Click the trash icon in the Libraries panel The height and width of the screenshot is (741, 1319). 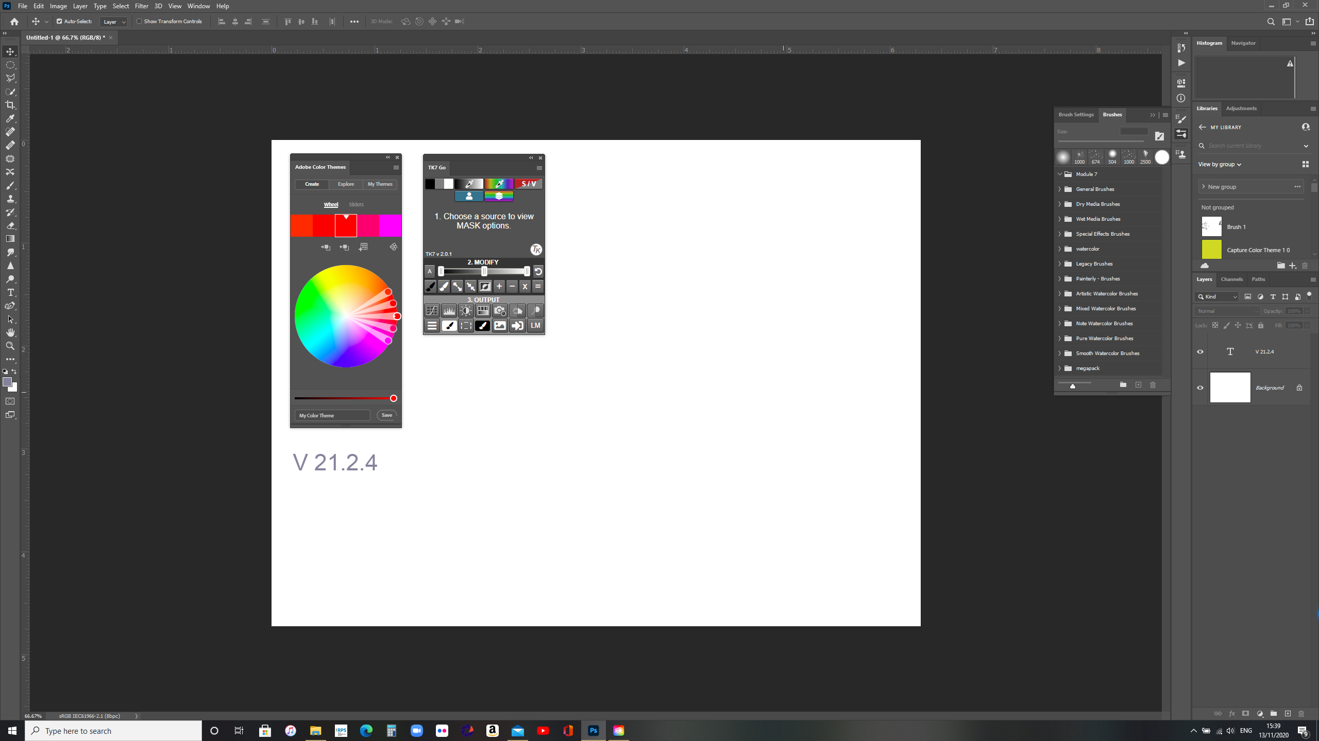pos(1305,266)
